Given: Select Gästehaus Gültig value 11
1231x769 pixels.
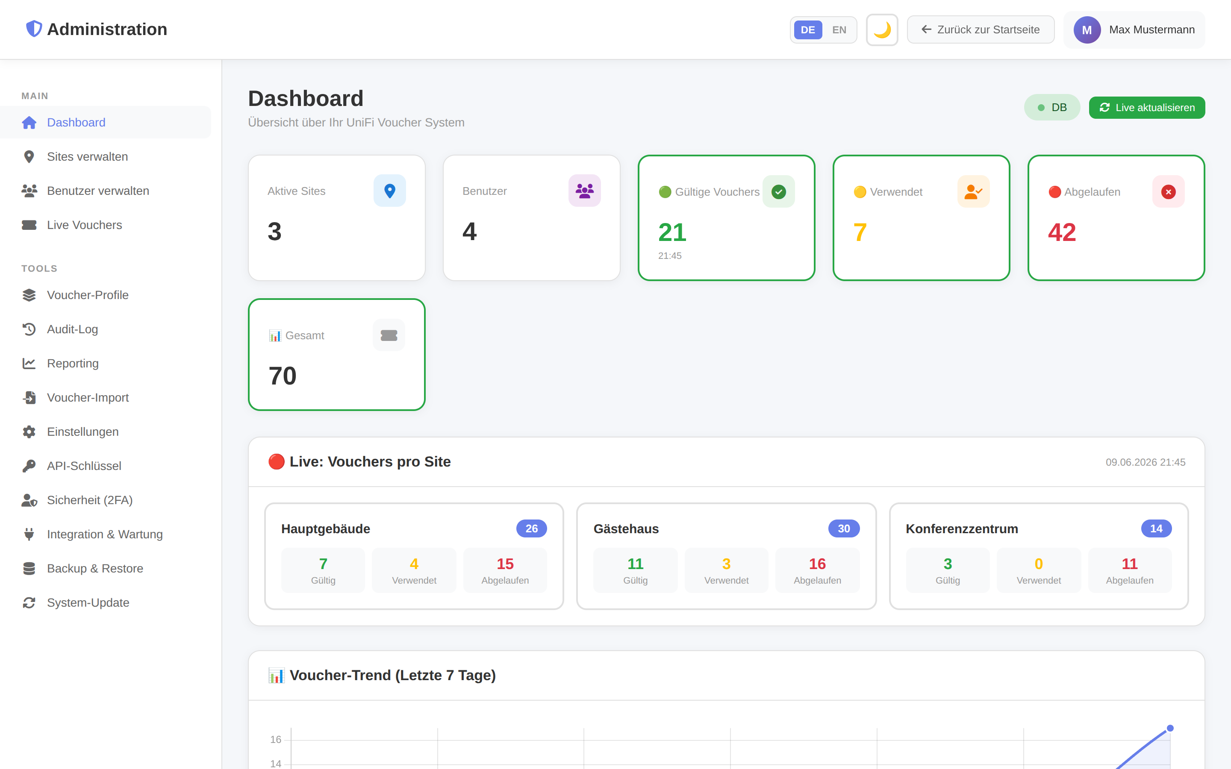Looking at the screenshot, I should coord(635,564).
